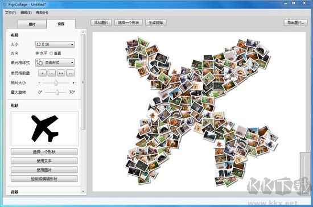Click the 使用图片 button

click(44, 169)
